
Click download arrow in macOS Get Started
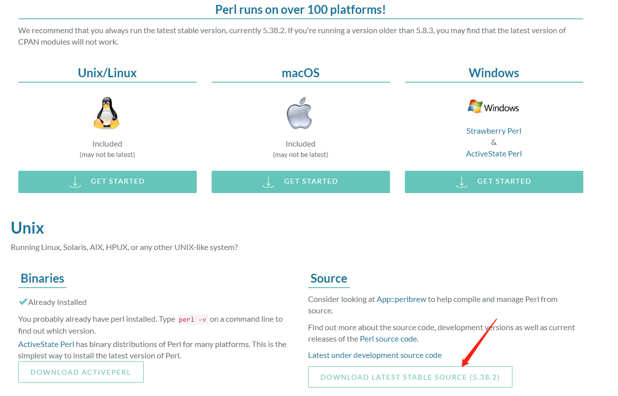[269, 182]
